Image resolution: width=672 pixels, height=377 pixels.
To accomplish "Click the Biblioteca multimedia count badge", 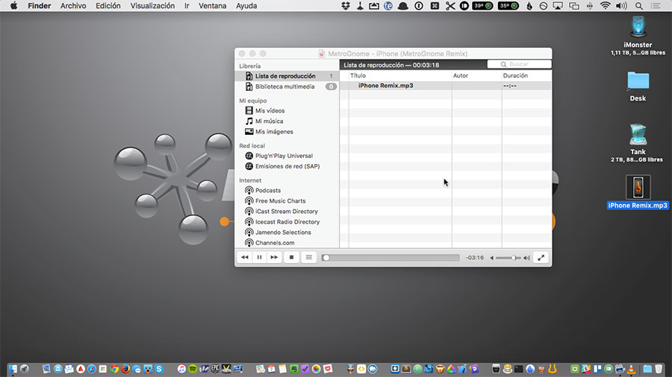I will click(x=331, y=86).
